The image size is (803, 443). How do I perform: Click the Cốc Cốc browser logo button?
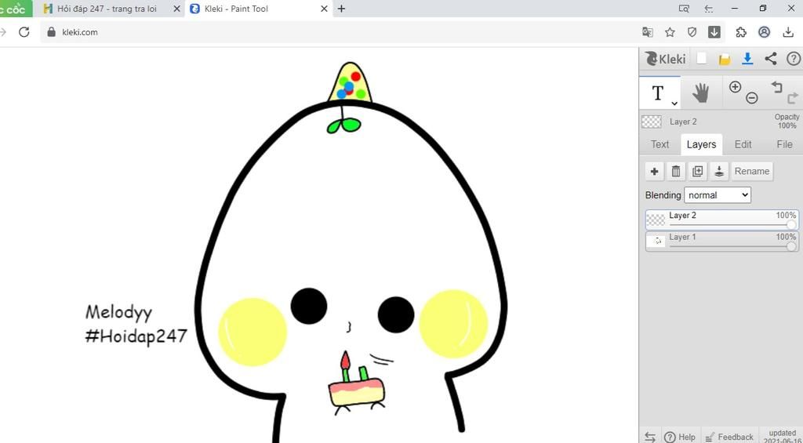coord(14,9)
